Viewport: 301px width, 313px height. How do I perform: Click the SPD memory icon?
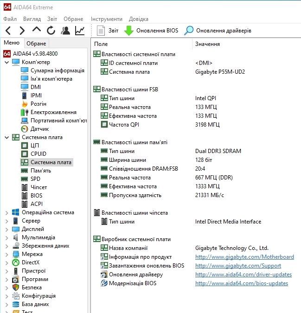tap(25, 179)
